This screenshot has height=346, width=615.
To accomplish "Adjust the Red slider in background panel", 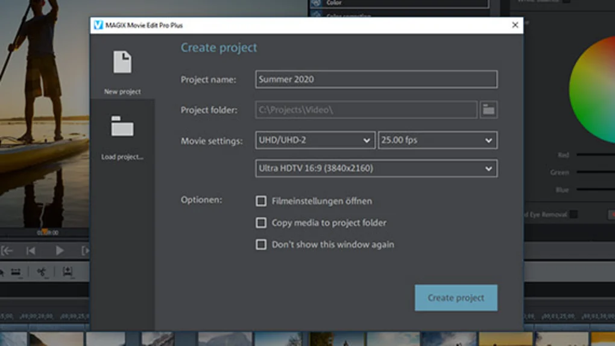I will pyautogui.click(x=596, y=155).
